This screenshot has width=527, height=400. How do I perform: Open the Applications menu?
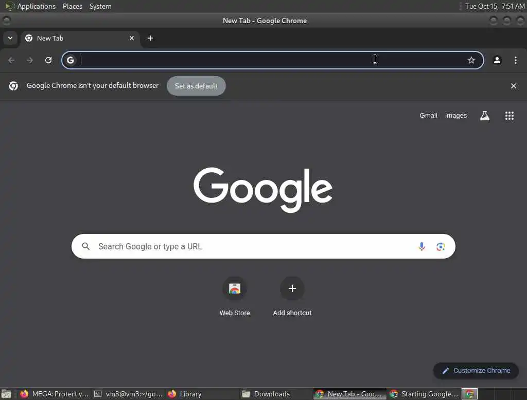tap(37, 6)
